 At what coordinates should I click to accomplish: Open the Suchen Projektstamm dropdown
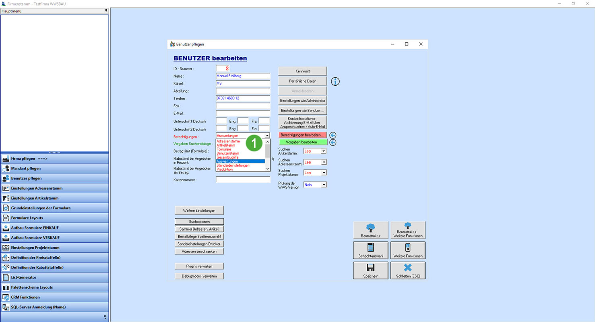coord(323,173)
